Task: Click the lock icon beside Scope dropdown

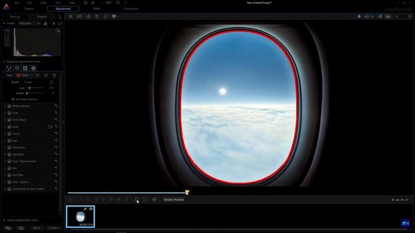Action: pyautogui.click(x=45, y=23)
